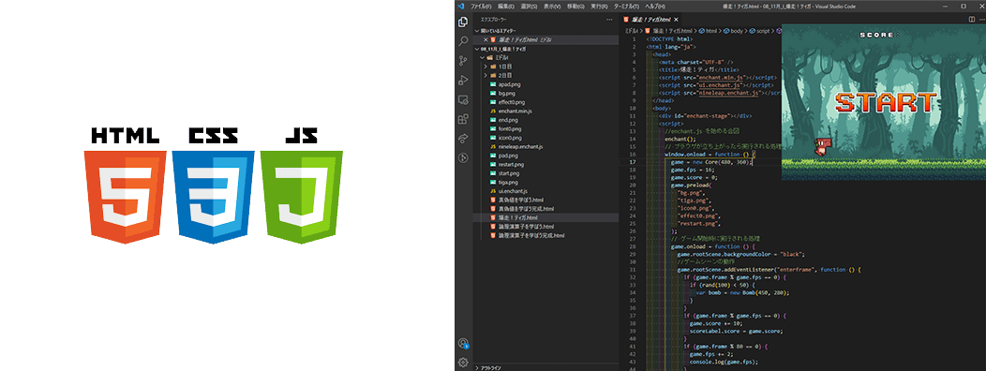Click the html breadcrumb item
Image resolution: width=986 pixels, height=371 pixels.
708,30
